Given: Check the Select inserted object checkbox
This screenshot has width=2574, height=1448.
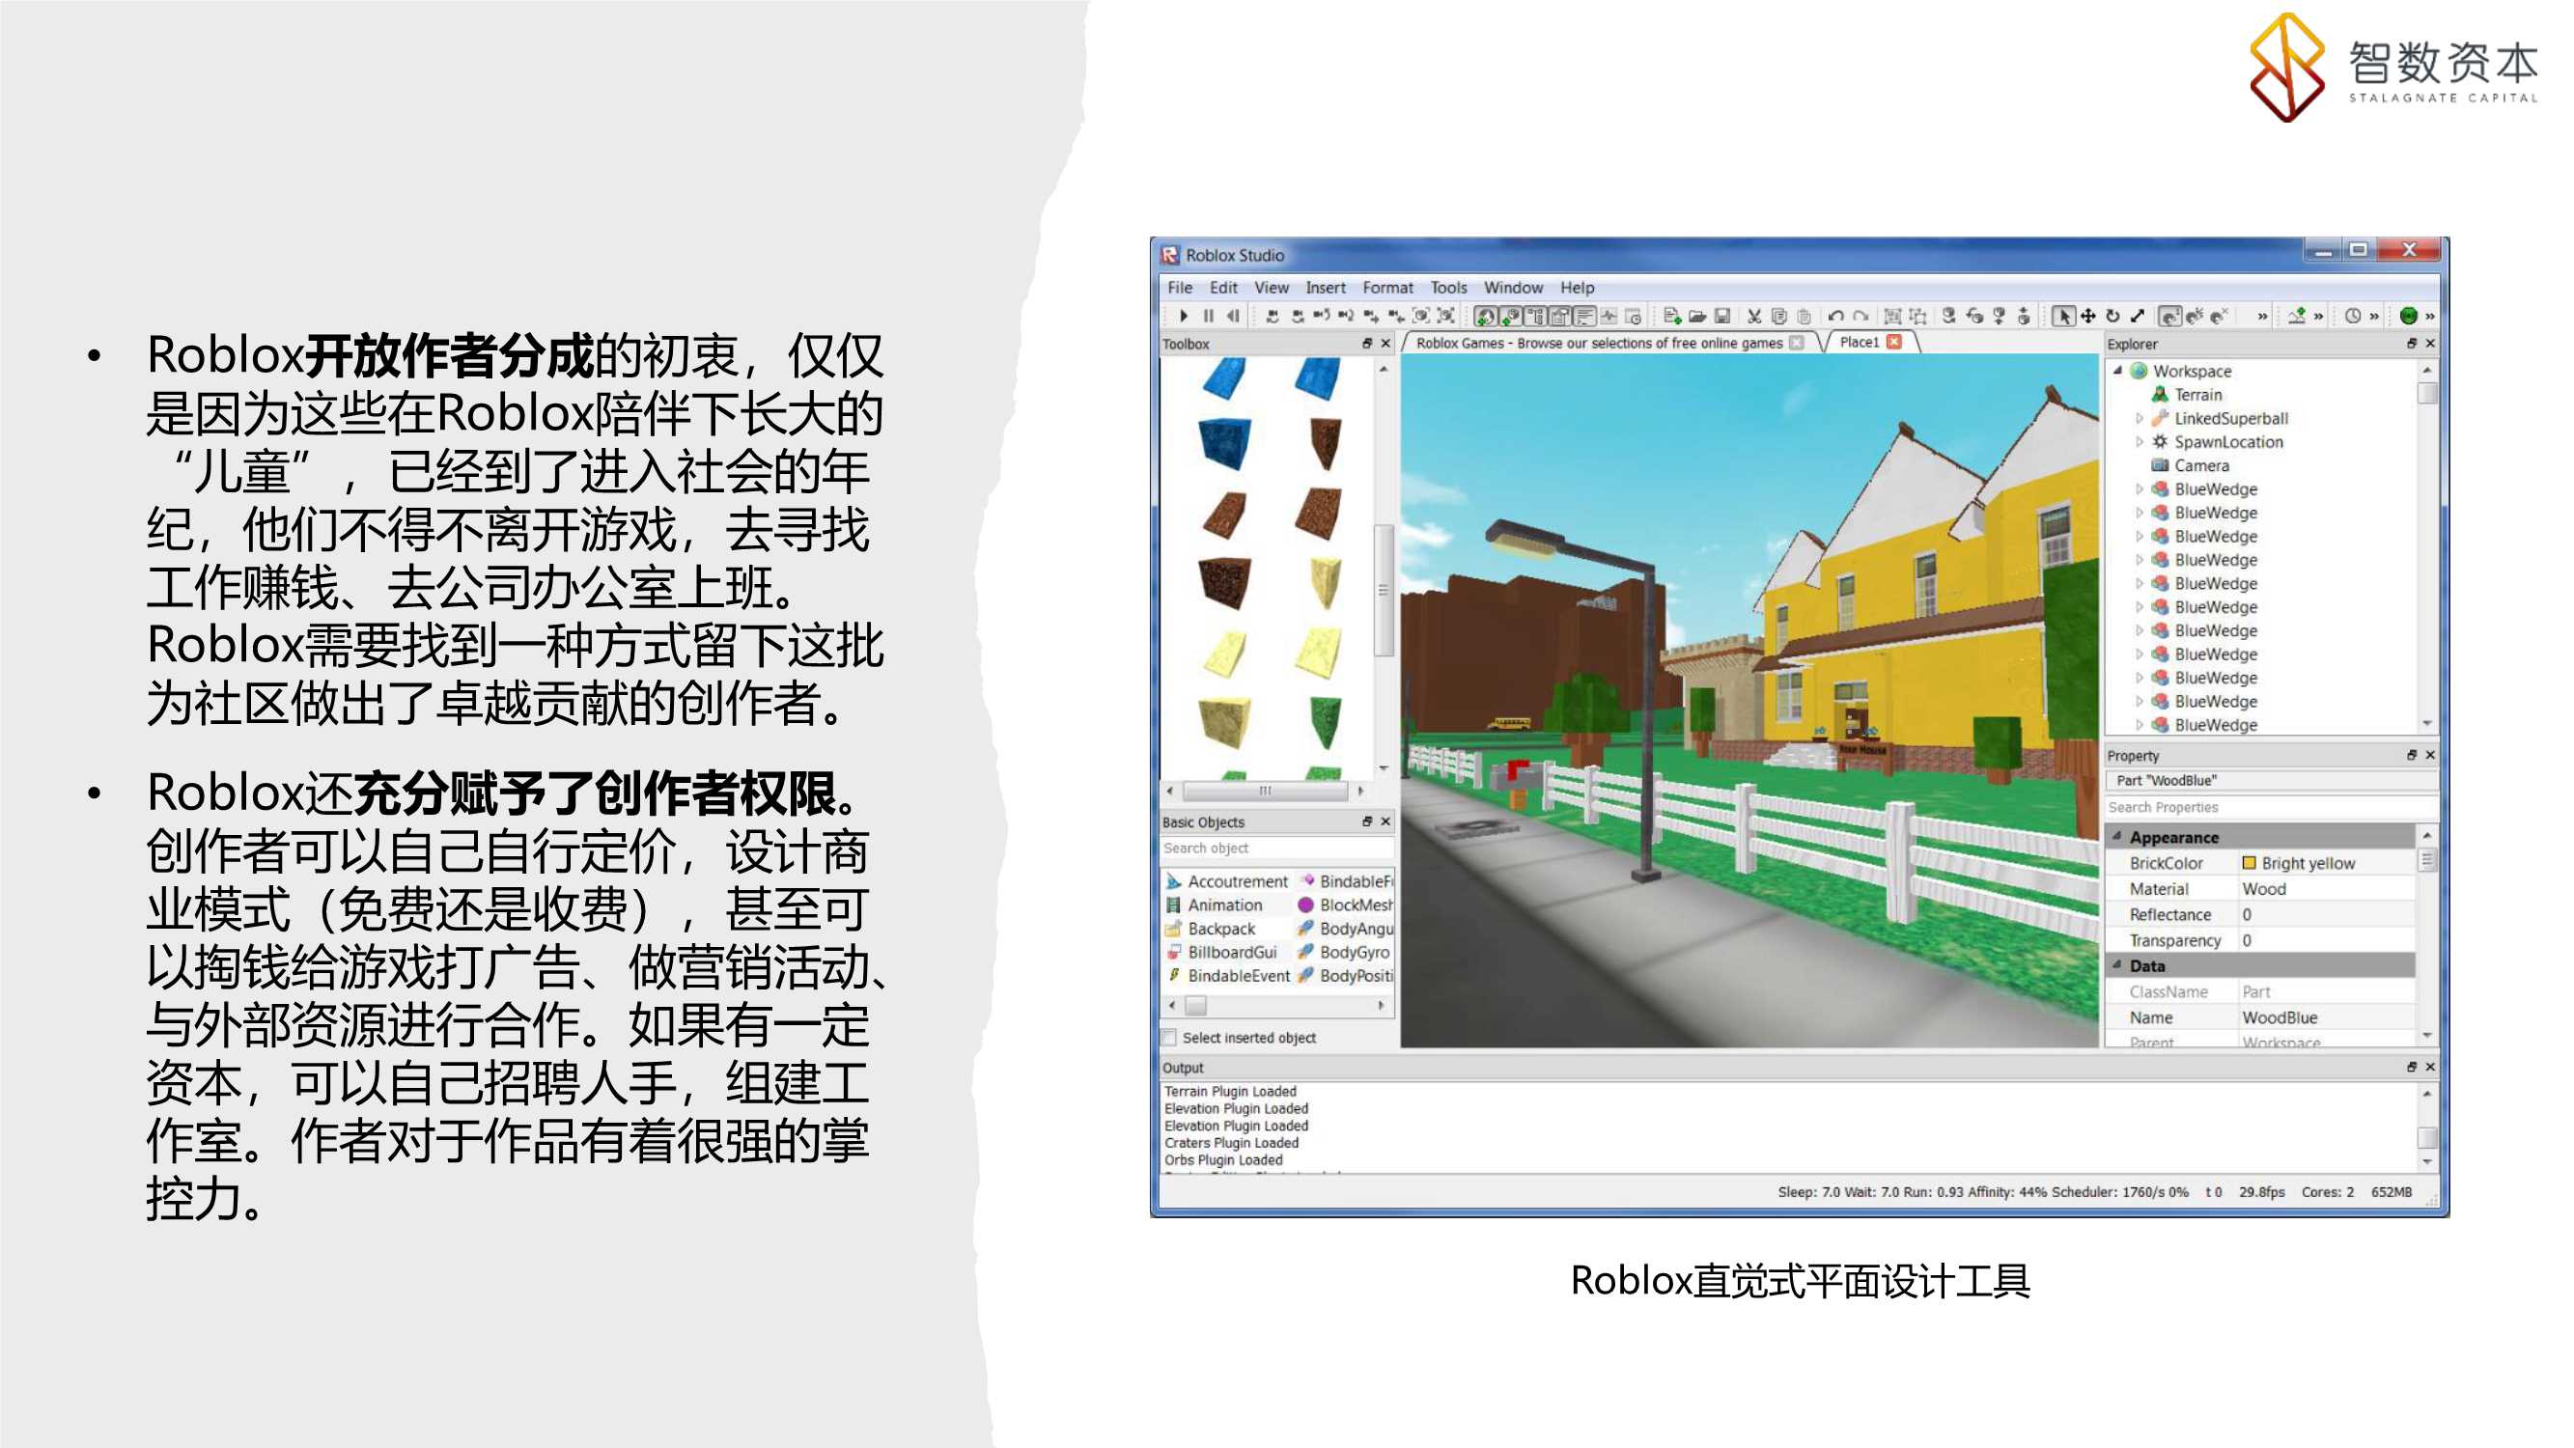Looking at the screenshot, I should pos(1170,1038).
